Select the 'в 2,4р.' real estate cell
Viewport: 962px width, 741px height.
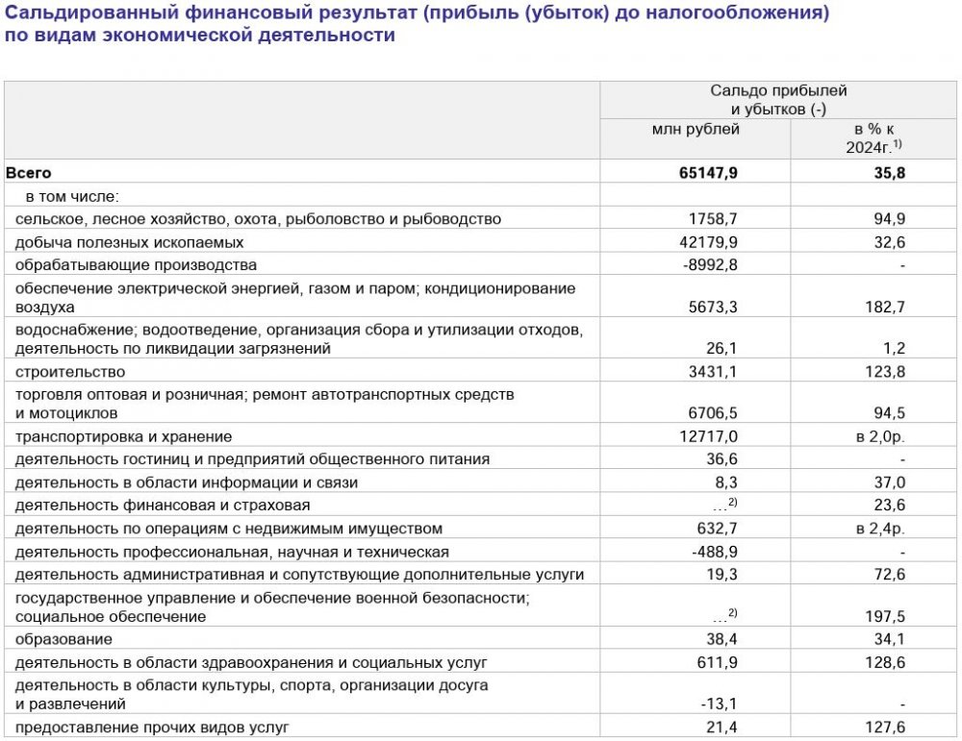[x=877, y=529]
